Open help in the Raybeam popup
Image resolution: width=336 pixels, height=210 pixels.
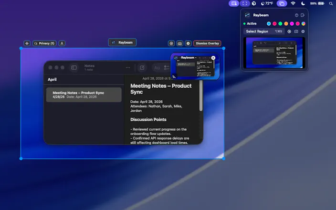pyautogui.click(x=296, y=15)
